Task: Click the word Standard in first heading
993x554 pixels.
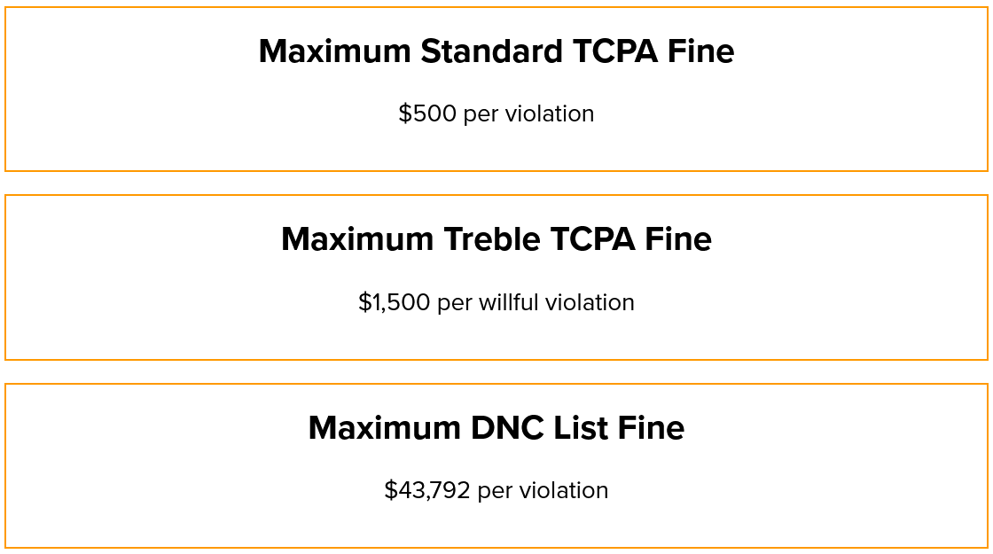Action: (x=491, y=51)
